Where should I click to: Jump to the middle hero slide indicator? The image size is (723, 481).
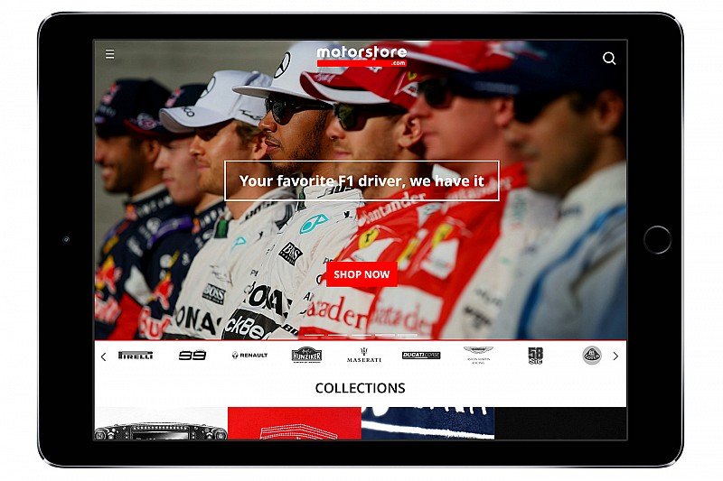pos(361,335)
